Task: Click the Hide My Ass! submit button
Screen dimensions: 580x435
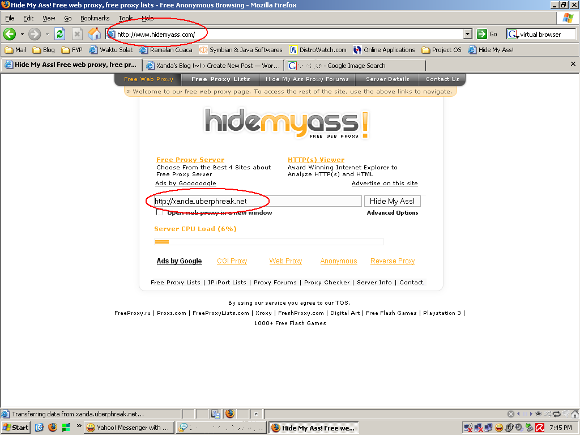Action: tap(392, 201)
